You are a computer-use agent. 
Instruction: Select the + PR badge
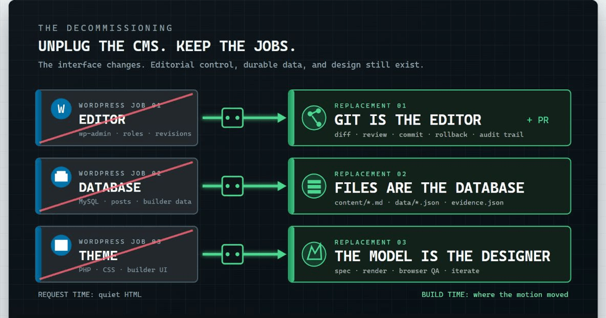(537, 120)
